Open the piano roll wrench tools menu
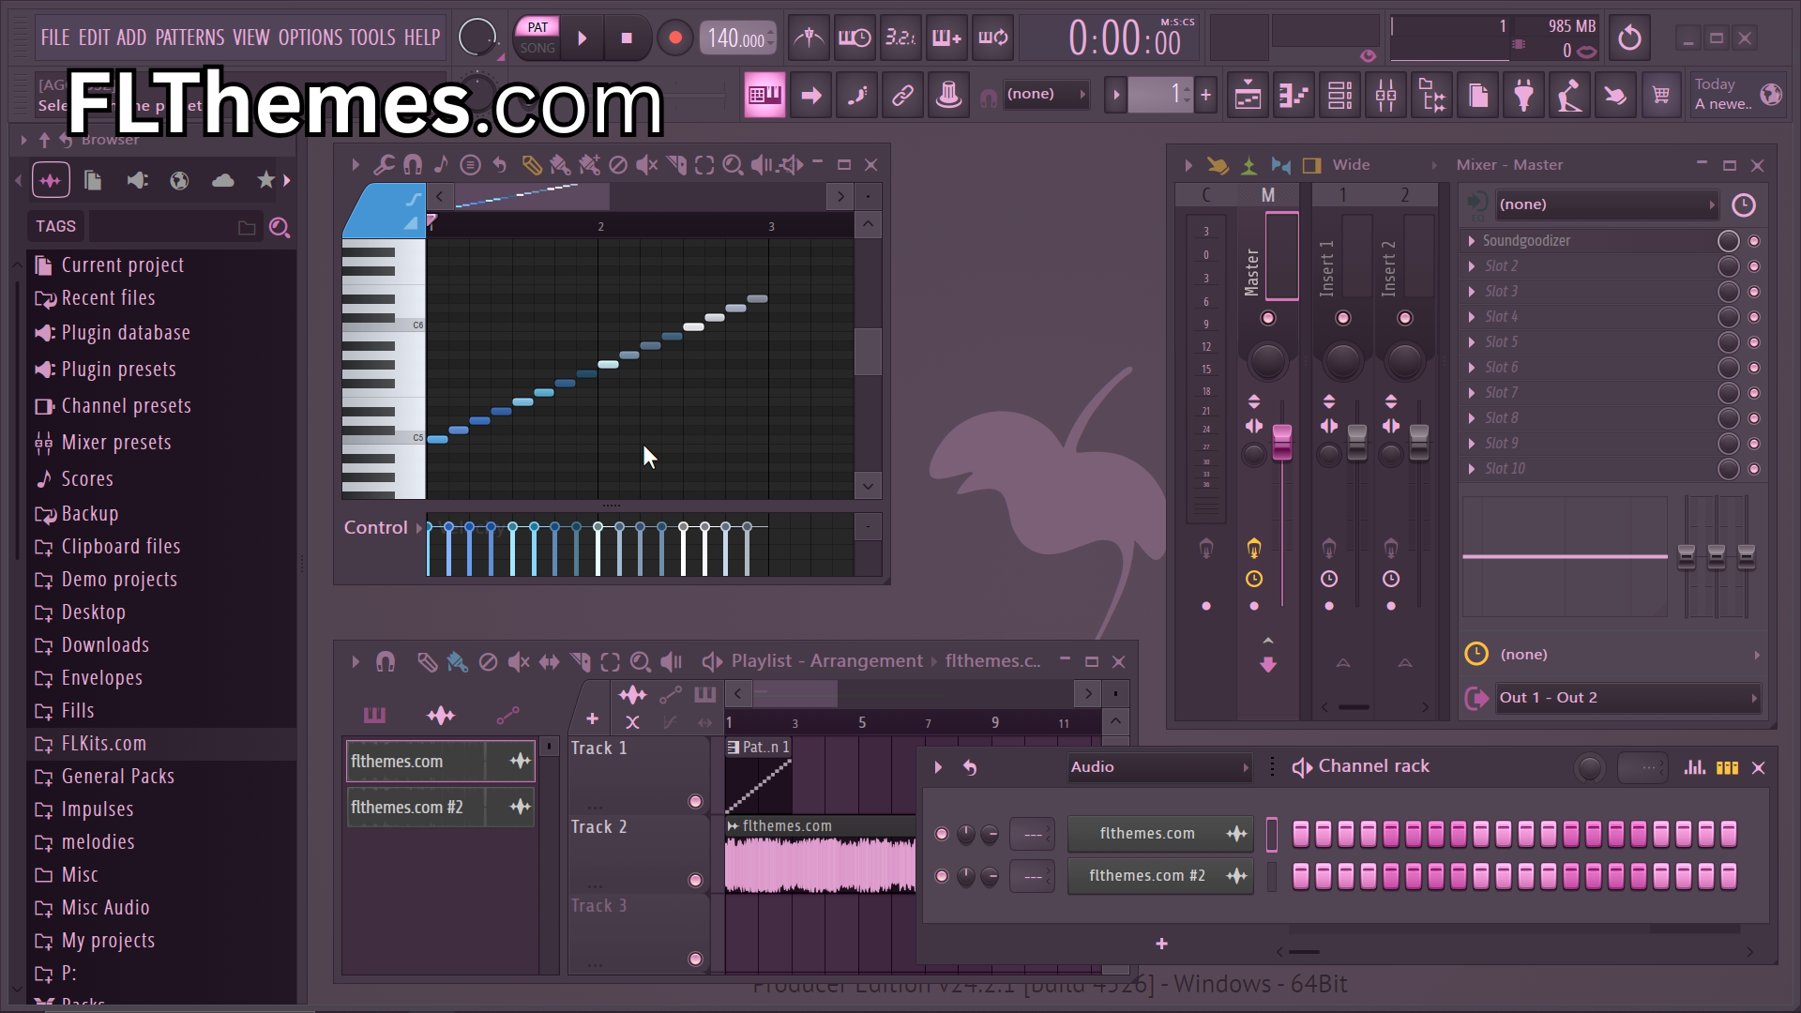Screen dimensions: 1801x1013 click(x=383, y=165)
